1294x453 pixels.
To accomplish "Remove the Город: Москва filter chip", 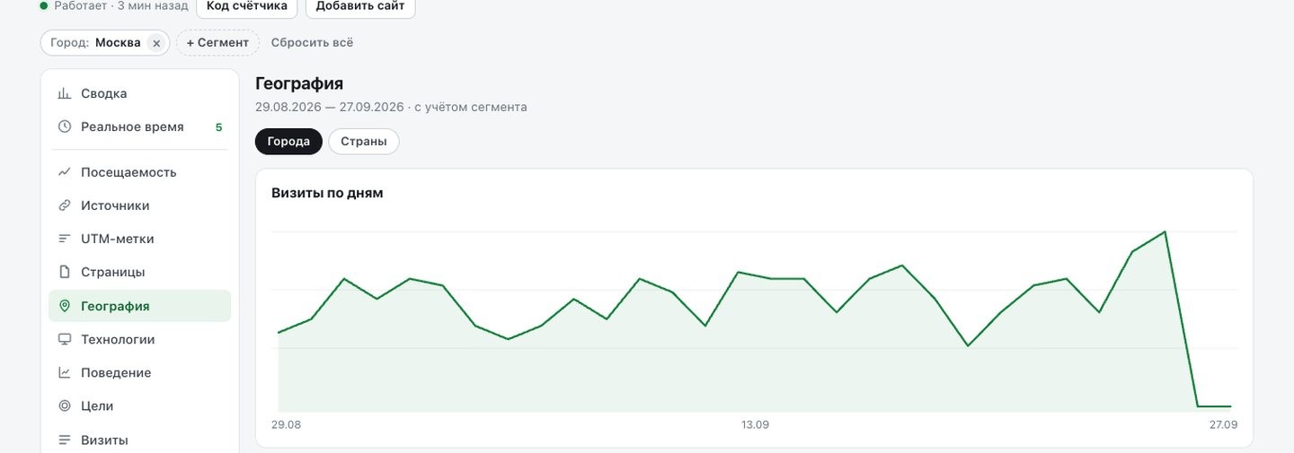I will (156, 43).
